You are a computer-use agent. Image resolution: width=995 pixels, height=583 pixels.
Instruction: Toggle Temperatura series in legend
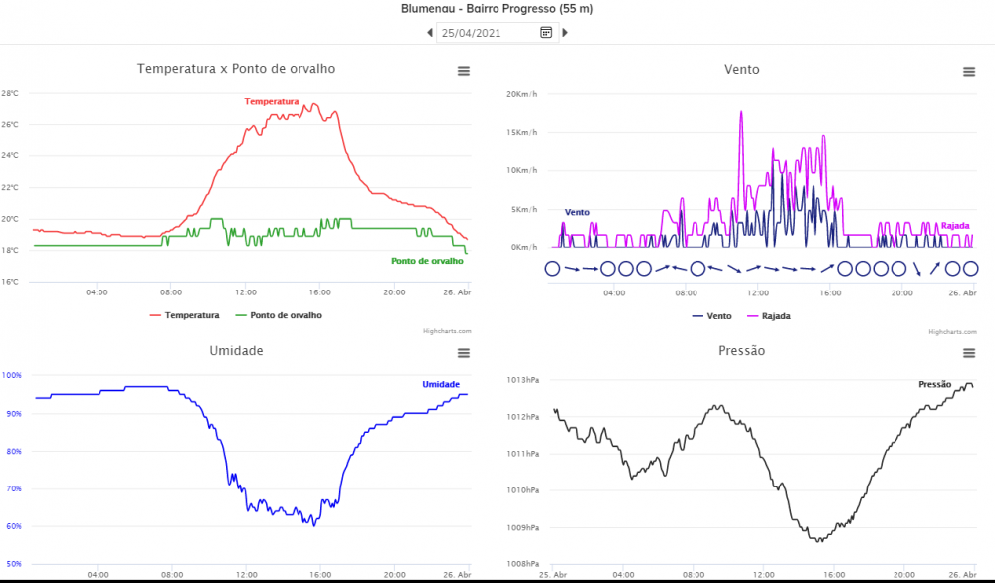tap(185, 315)
